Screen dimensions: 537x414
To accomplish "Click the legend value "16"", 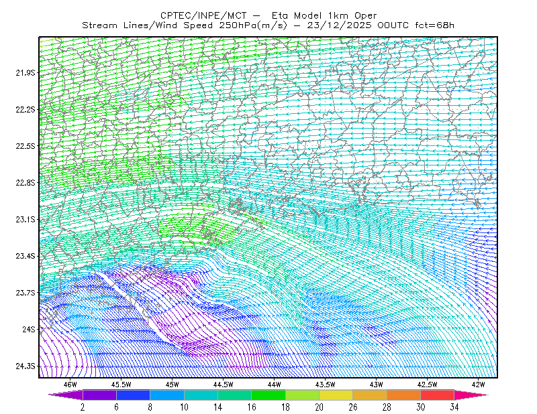I will tap(252, 407).
